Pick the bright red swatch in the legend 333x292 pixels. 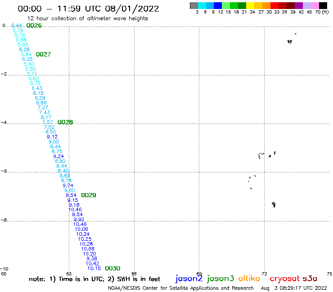274,5
